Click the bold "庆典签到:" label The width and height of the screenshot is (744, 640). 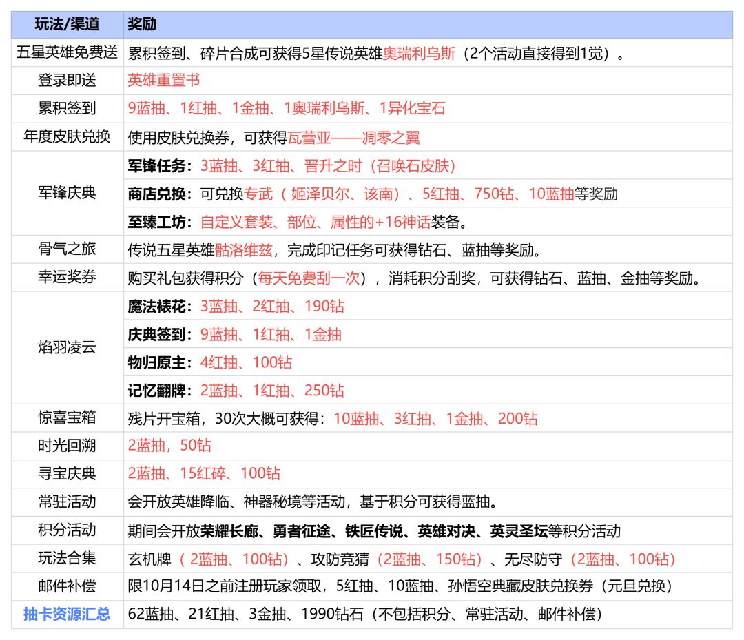tap(161, 335)
